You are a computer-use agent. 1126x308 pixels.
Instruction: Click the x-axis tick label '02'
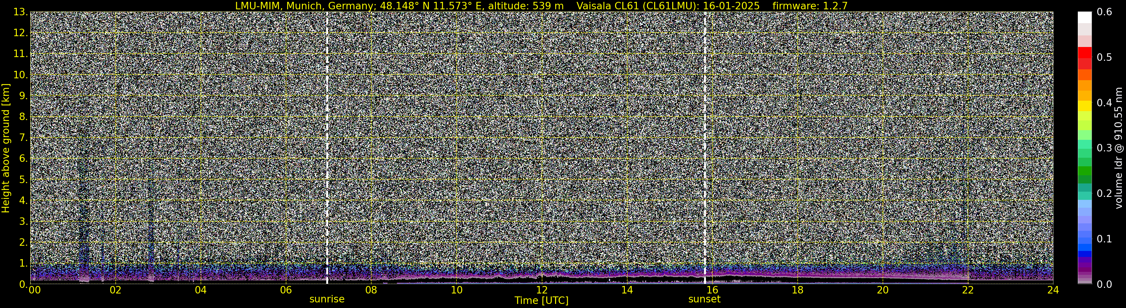coord(115,290)
